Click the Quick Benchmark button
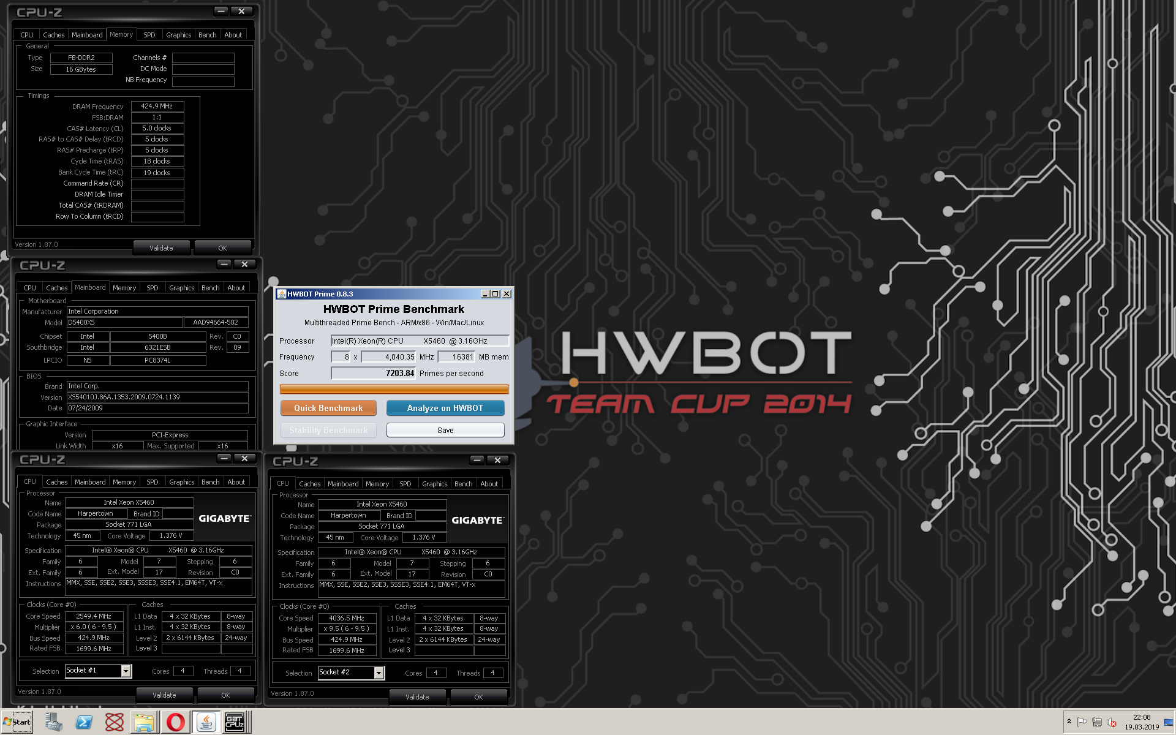This screenshot has height=735, width=1176. [328, 408]
